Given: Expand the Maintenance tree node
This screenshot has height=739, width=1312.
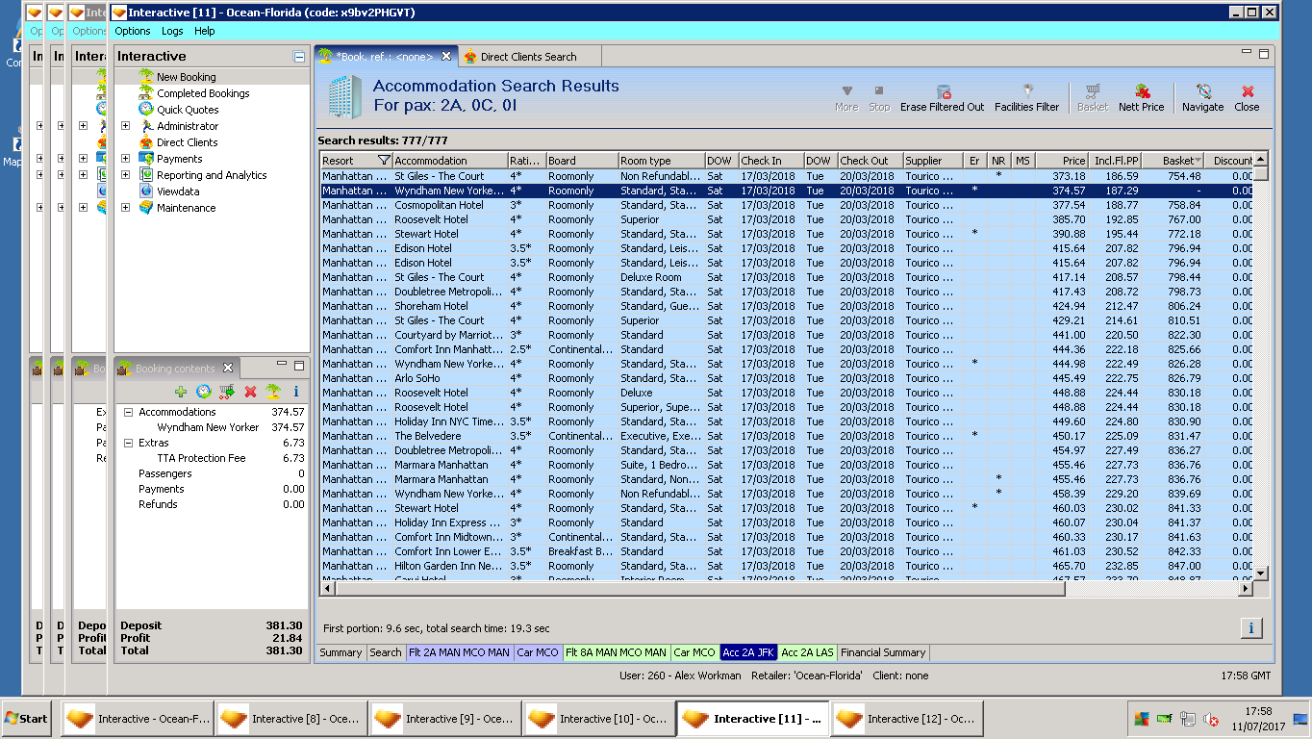Looking at the screenshot, I should (125, 208).
